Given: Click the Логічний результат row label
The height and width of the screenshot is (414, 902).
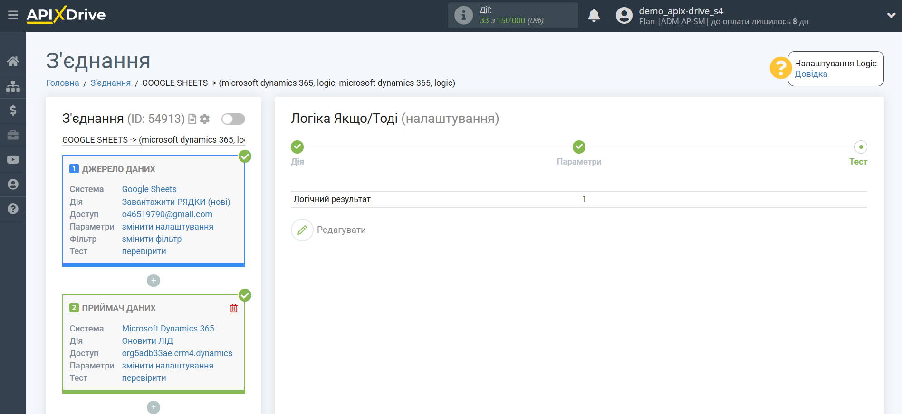Looking at the screenshot, I should 332,199.
